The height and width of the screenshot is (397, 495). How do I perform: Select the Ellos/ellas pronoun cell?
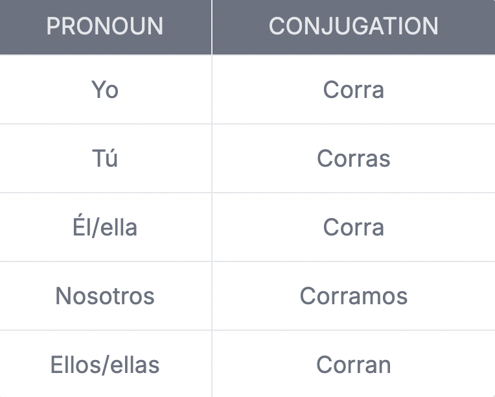pos(106,364)
